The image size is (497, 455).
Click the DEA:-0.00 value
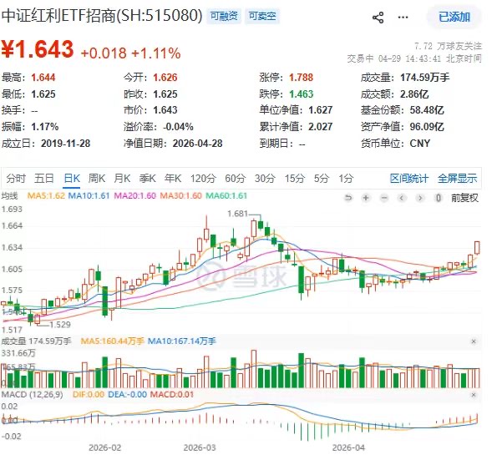(x=128, y=395)
